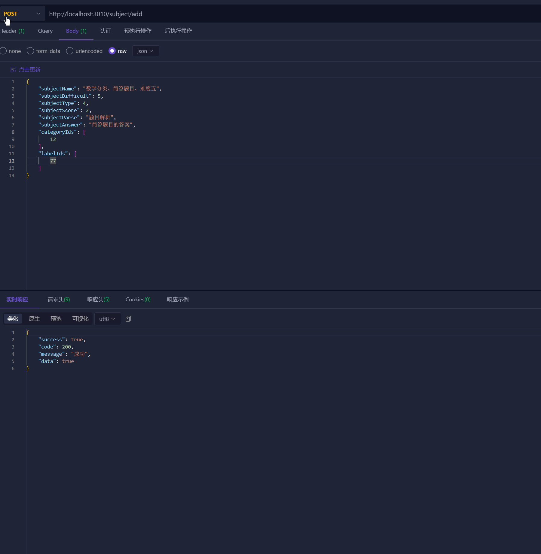
Task: Select the 原生 response view
Action: tap(34, 319)
